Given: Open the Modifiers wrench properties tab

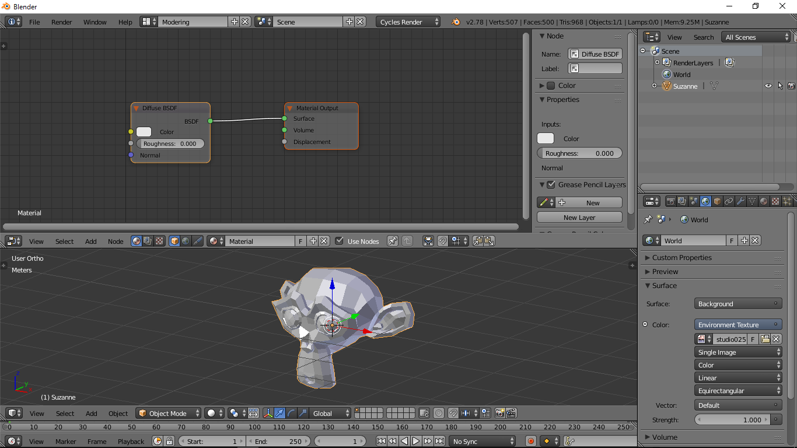Looking at the screenshot, I should click(740, 201).
